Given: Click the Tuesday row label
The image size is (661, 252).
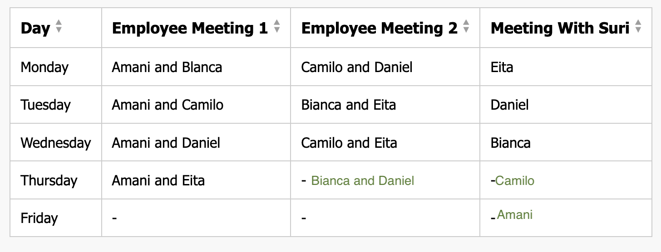Looking at the screenshot, I should click(x=45, y=105).
